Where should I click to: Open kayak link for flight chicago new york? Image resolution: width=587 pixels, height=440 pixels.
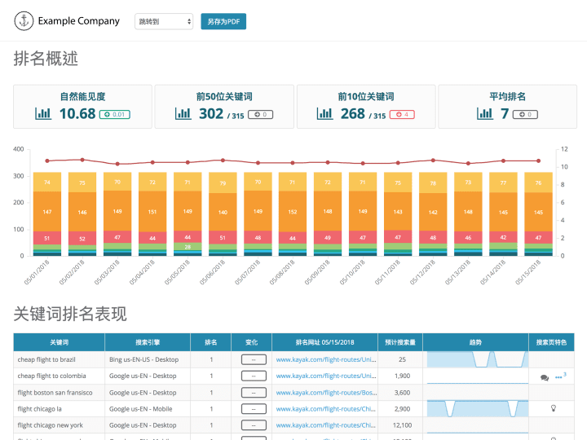pos(326,425)
